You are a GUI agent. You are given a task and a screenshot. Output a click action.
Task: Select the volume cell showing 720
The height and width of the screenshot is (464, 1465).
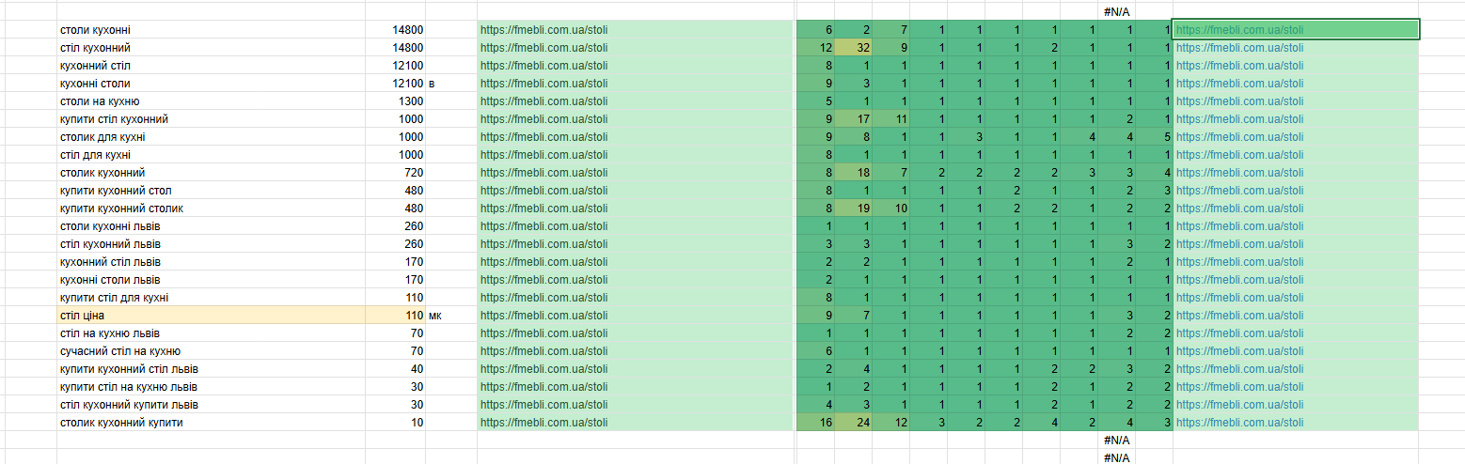(x=395, y=173)
